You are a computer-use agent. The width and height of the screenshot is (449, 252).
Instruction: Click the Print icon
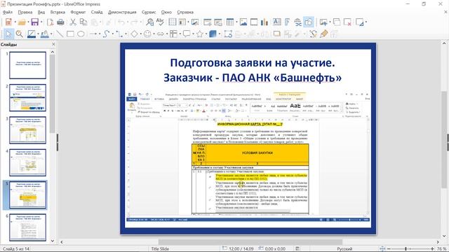[60, 22]
